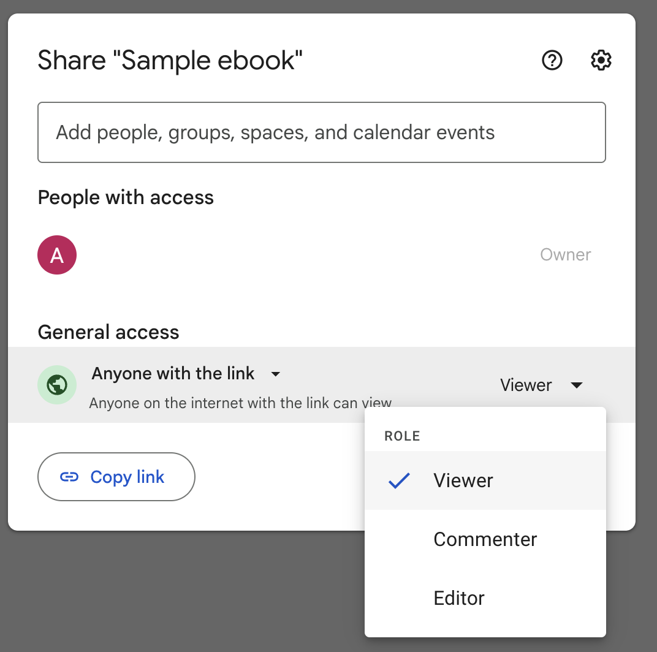657x652 pixels.
Task: Open sharing settings gear icon
Action: (x=601, y=61)
